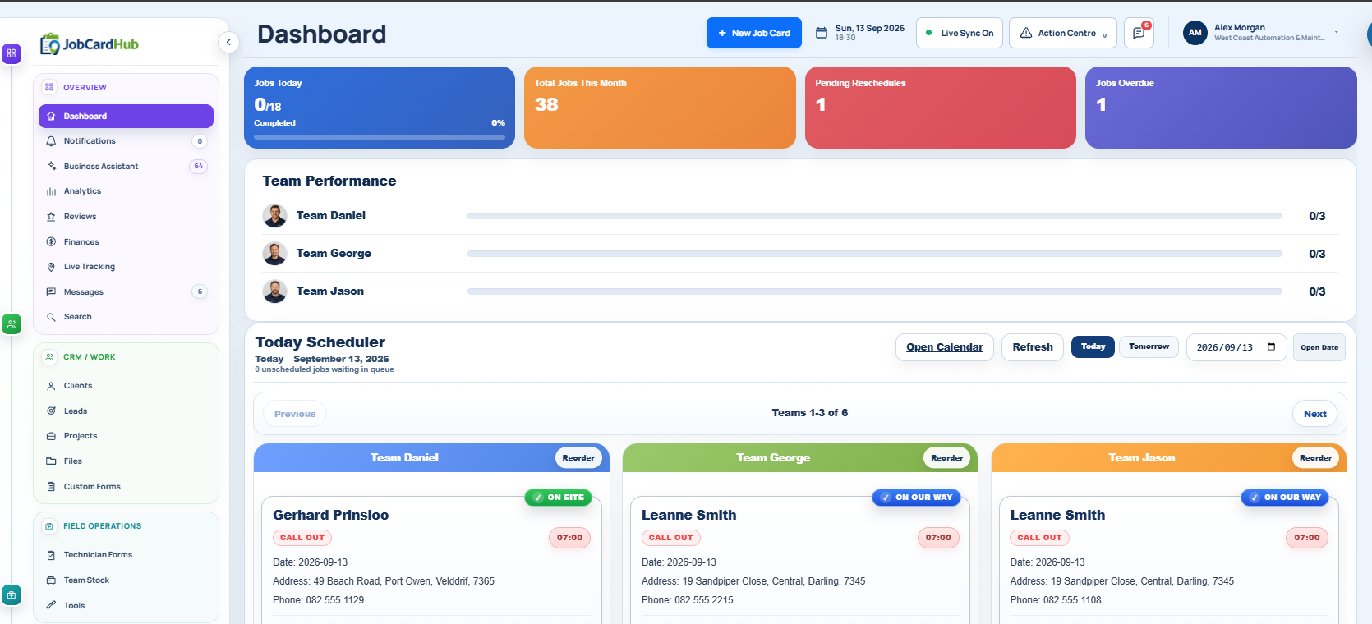
Task: Switch scheduler to Today
Action: (1093, 346)
